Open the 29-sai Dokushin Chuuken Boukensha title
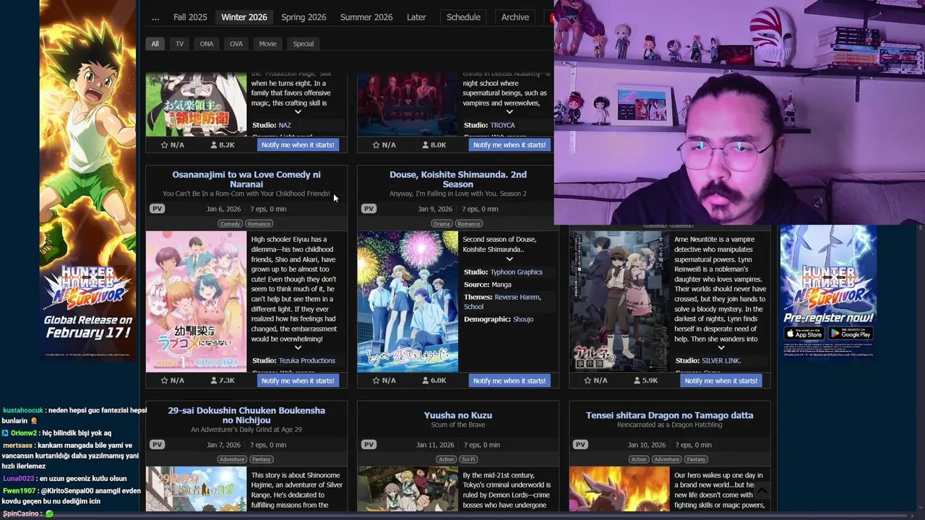The width and height of the screenshot is (925, 520). [x=246, y=415]
